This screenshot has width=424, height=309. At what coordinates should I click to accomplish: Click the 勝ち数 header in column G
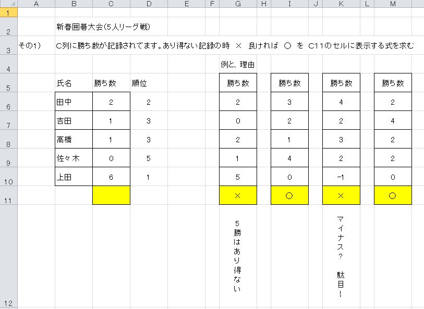point(238,83)
